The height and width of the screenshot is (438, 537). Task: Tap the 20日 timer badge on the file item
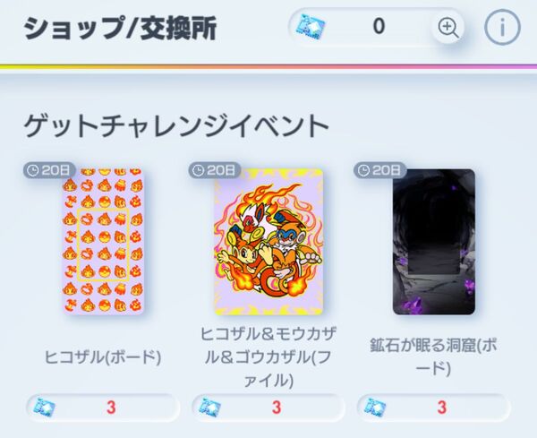point(215,170)
